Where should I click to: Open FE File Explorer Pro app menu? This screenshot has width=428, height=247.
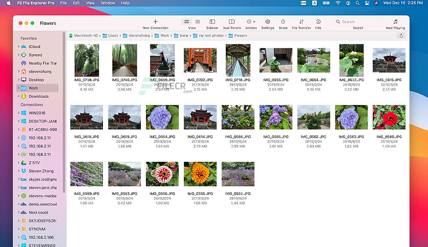tap(36, 3)
